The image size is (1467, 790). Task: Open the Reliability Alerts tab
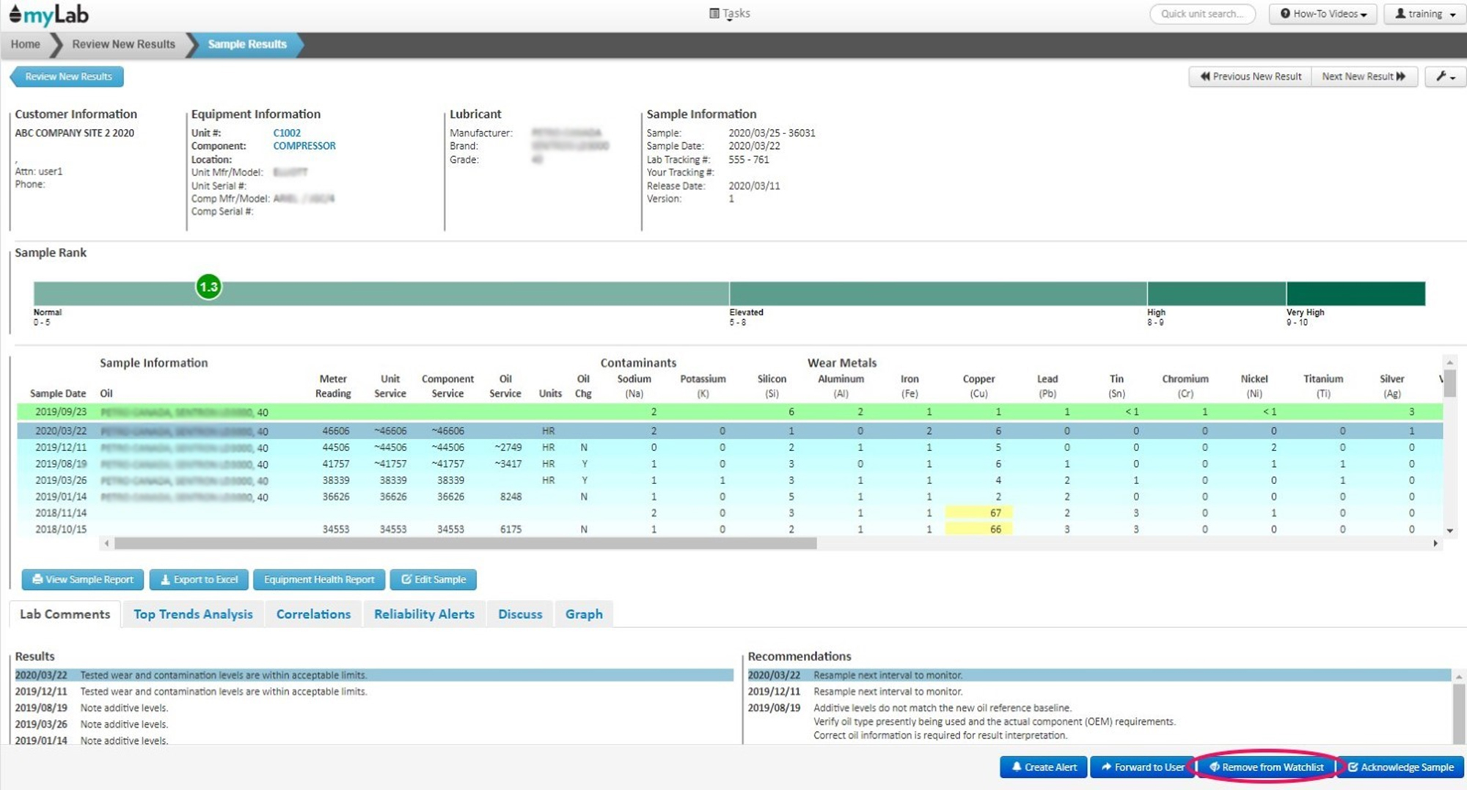424,614
